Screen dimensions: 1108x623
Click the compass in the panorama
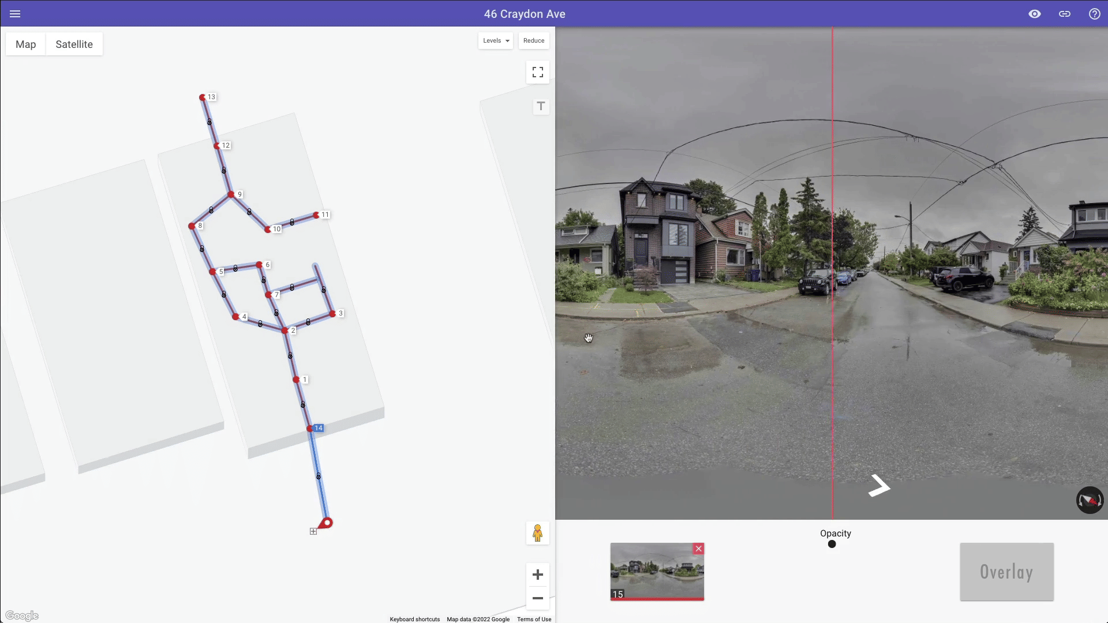point(1090,500)
